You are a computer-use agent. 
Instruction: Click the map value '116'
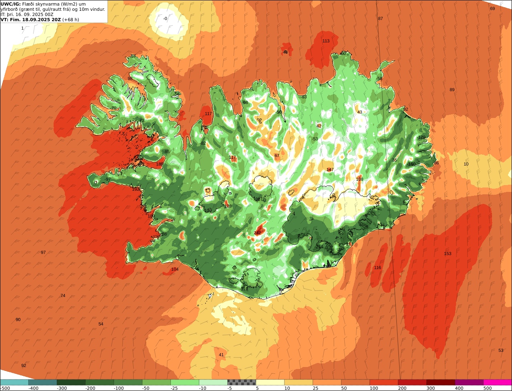378,267
